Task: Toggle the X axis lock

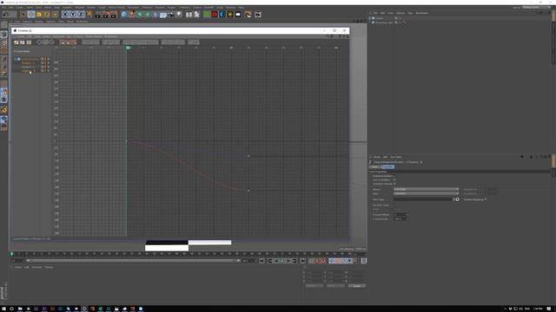Action: tap(65, 14)
